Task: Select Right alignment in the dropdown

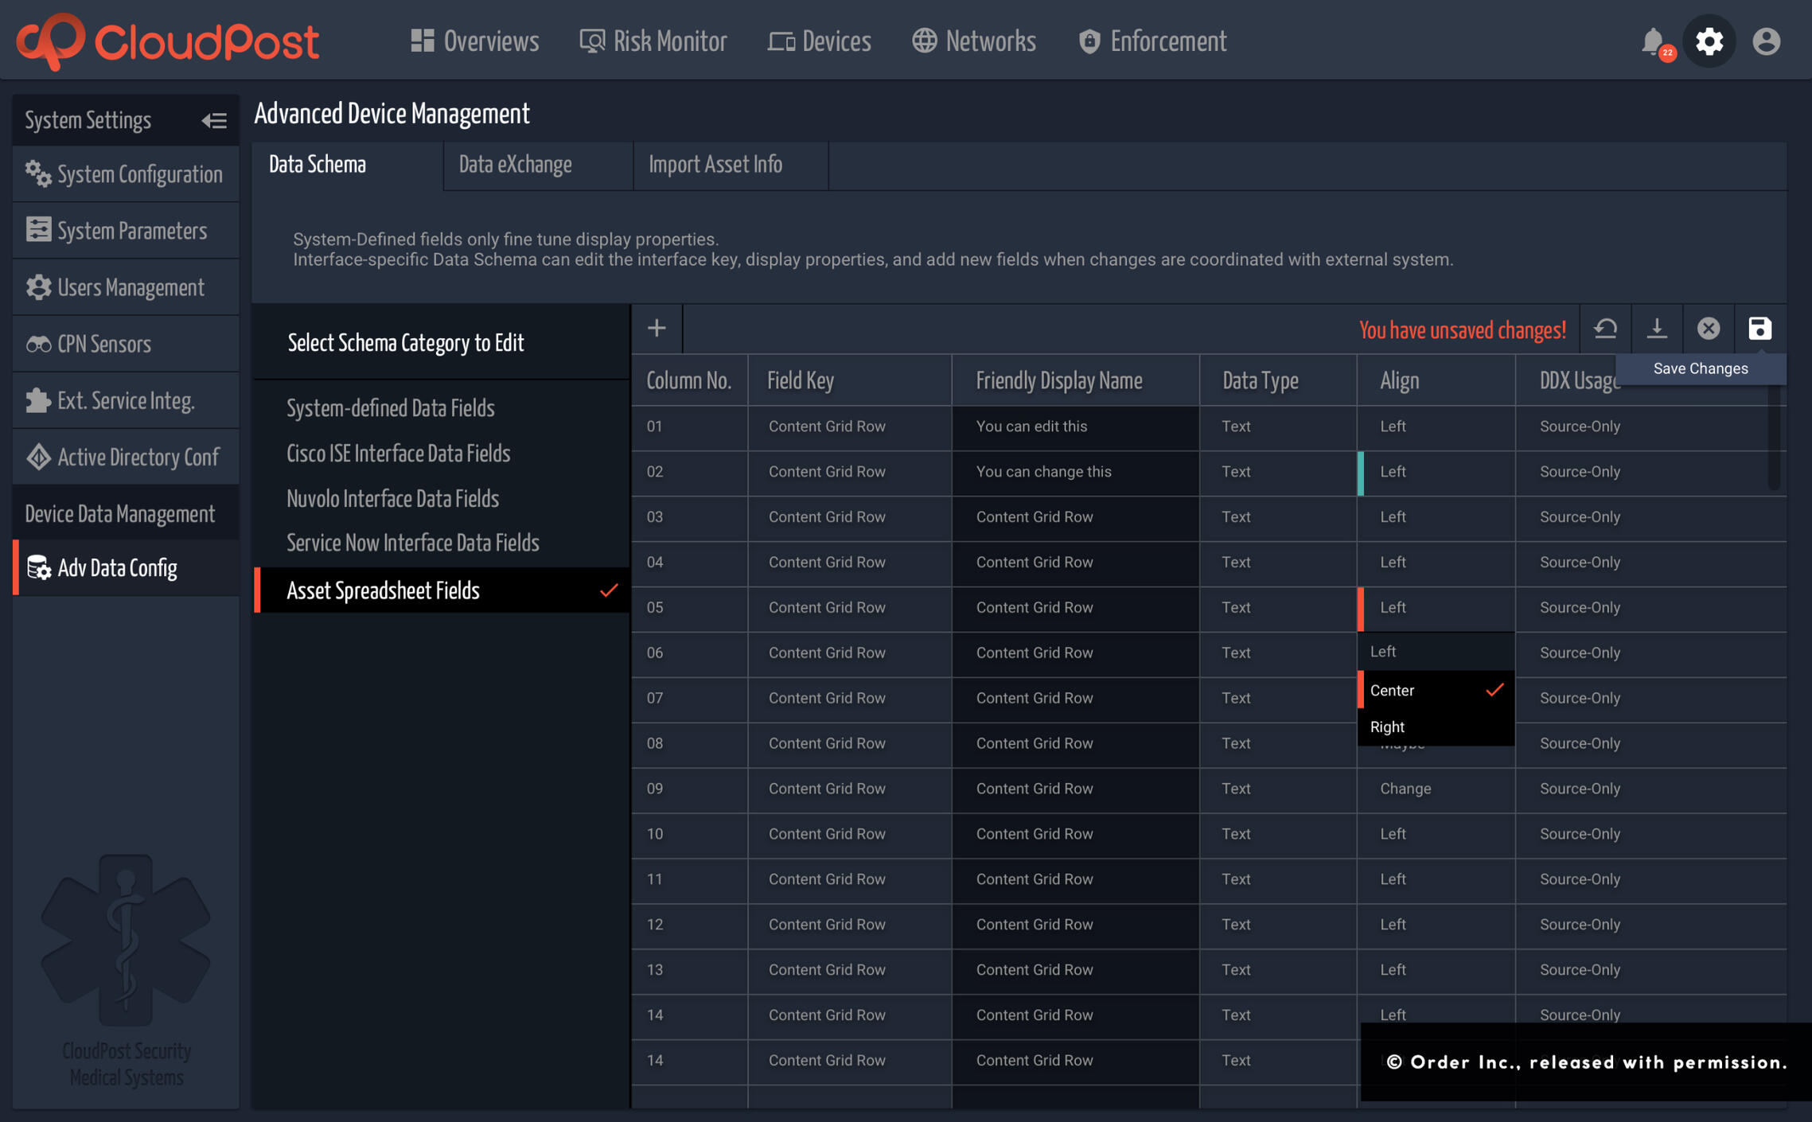Action: [1387, 726]
